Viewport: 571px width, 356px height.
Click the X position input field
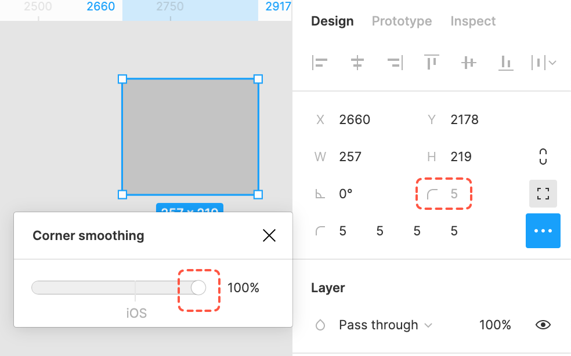point(355,119)
